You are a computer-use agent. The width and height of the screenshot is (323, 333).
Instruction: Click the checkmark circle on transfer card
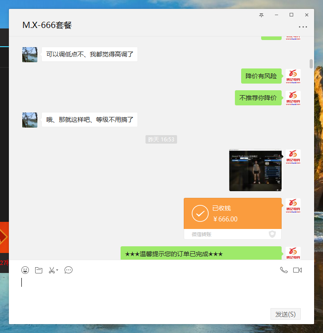point(200,213)
